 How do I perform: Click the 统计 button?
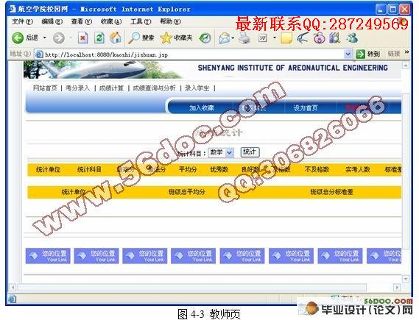[x=250, y=152]
